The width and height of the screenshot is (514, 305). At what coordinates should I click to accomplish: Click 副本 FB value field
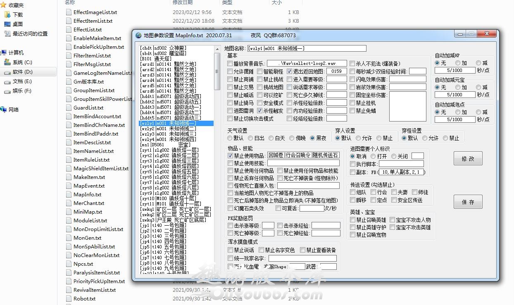(402, 172)
